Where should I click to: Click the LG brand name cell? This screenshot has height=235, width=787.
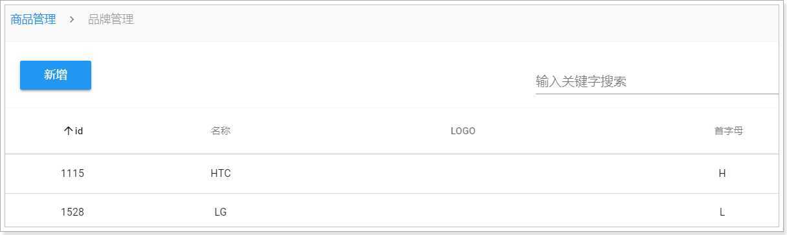click(x=221, y=212)
